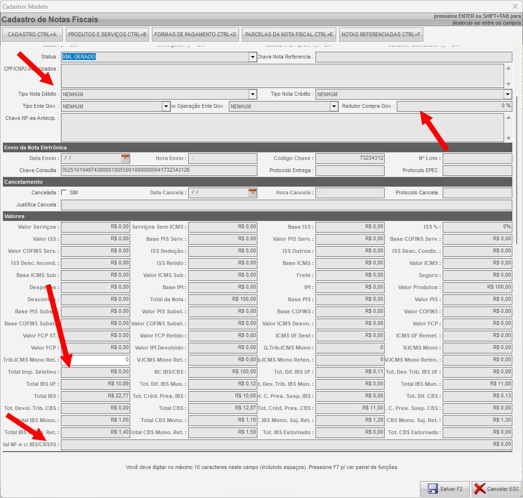
Task: Click the Trib.ICMS Mono Ret. input field
Action: coord(95,360)
